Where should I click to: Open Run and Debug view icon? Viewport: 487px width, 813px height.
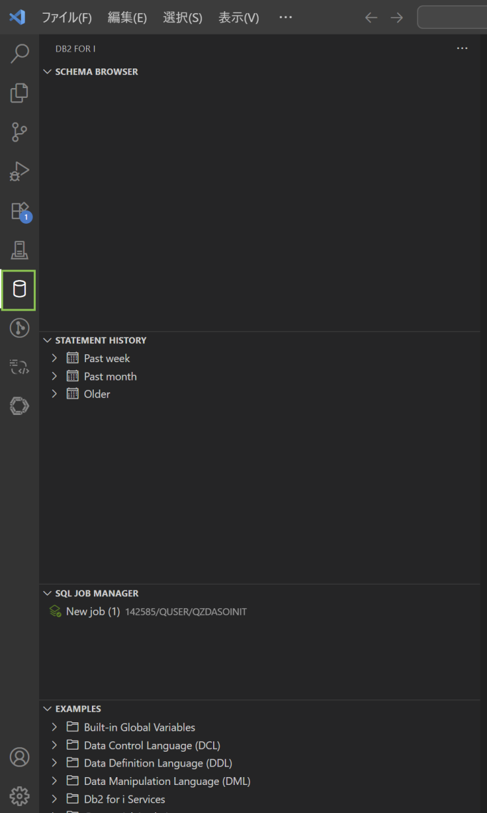[20, 171]
